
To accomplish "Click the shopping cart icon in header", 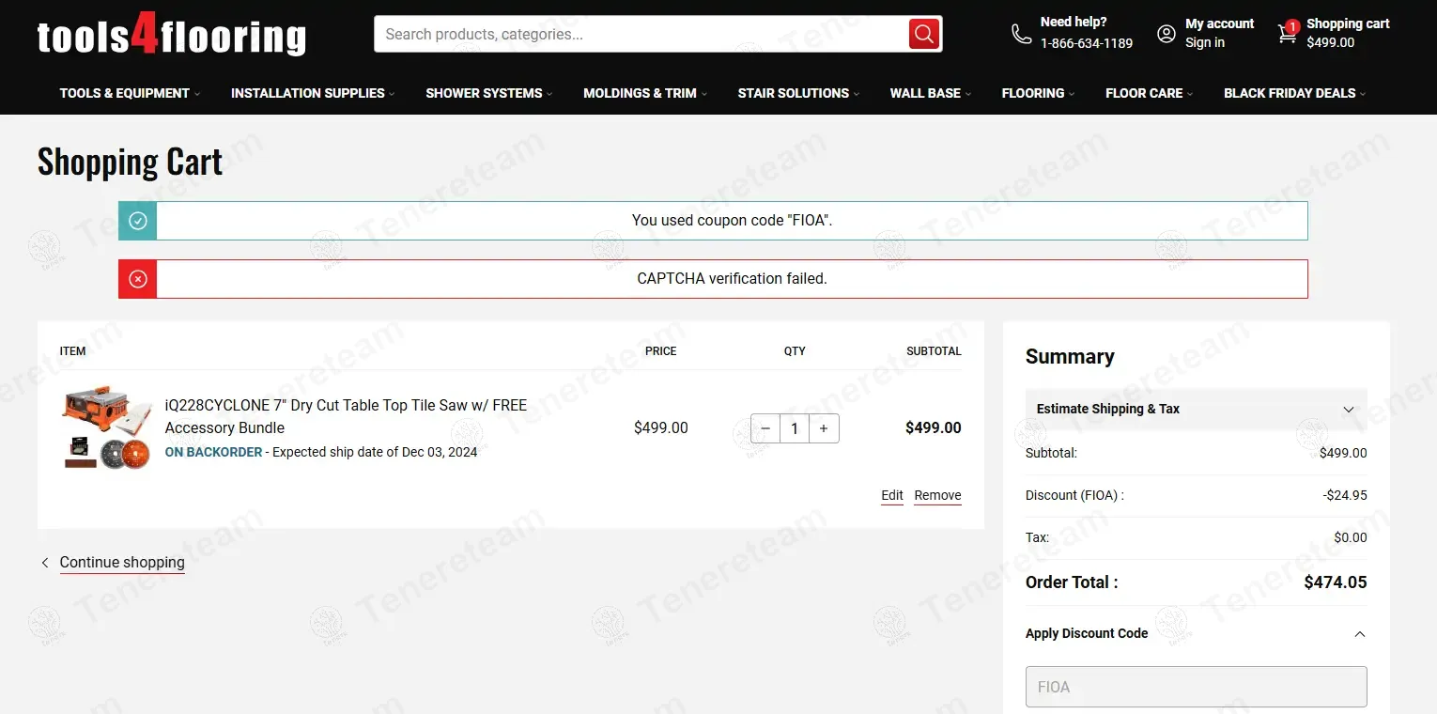I will (1287, 34).
